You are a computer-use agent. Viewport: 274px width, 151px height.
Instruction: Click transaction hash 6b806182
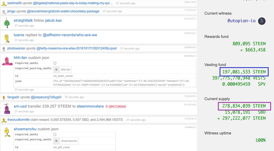(190, 47)
